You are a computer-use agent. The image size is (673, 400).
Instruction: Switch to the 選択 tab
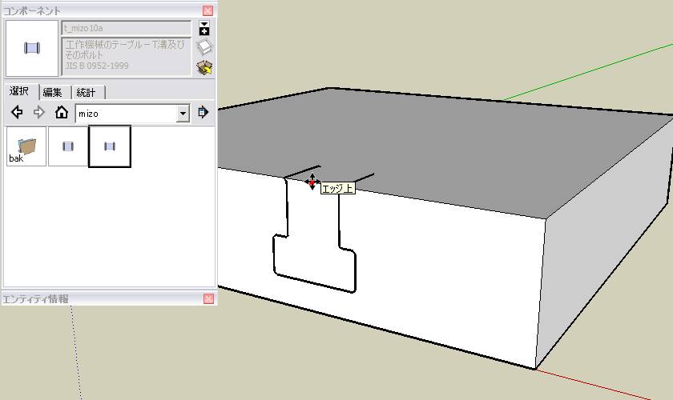(20, 91)
